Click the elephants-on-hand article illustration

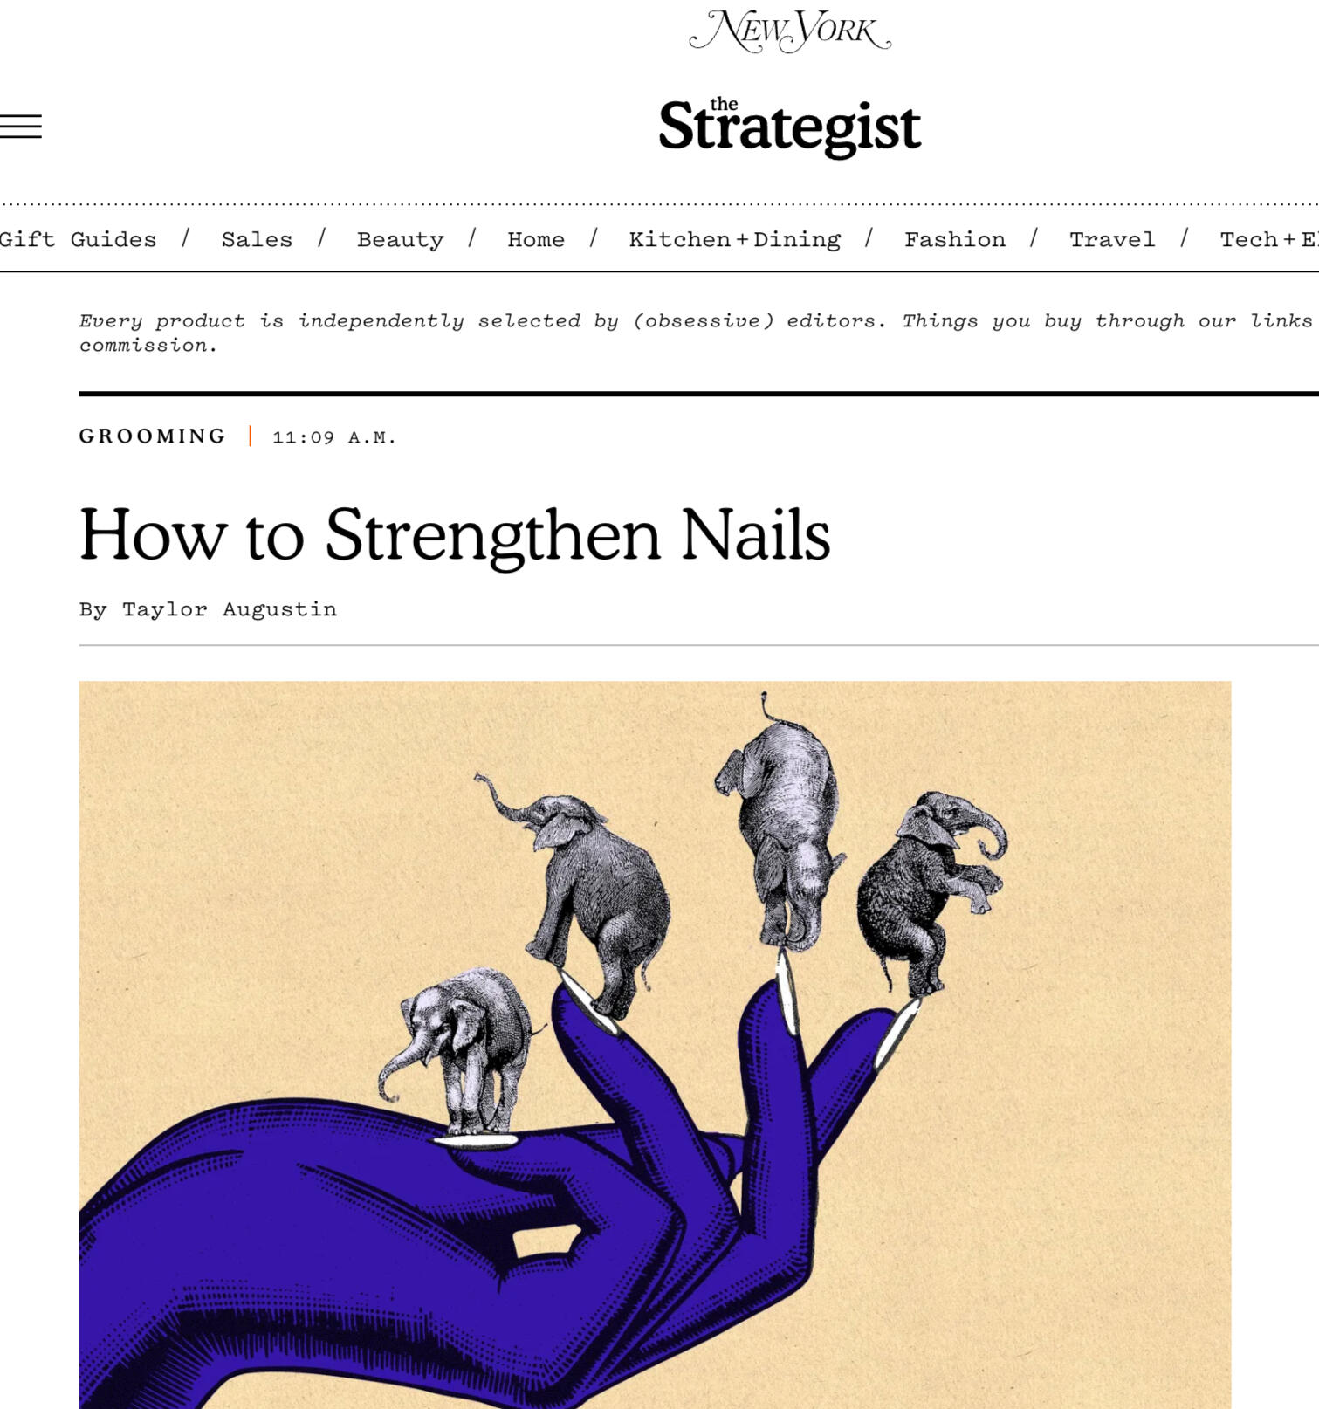pyautogui.click(x=655, y=1044)
